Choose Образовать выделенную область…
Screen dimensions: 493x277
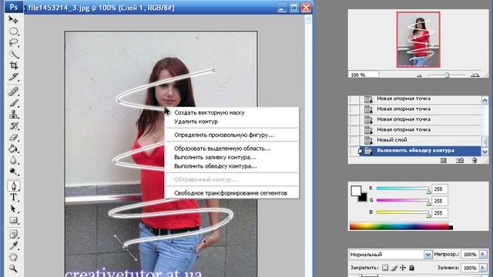click(x=223, y=149)
